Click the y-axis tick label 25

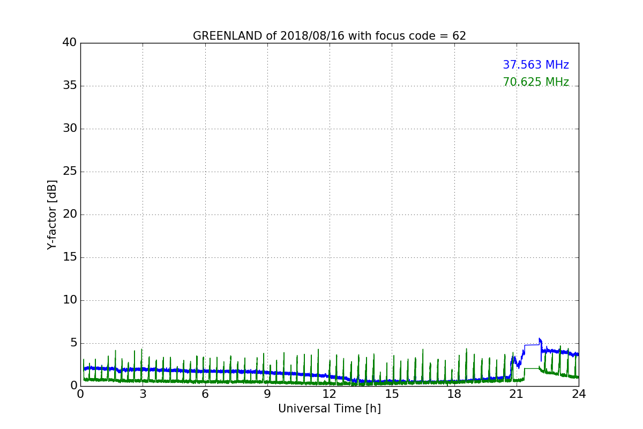point(70,172)
